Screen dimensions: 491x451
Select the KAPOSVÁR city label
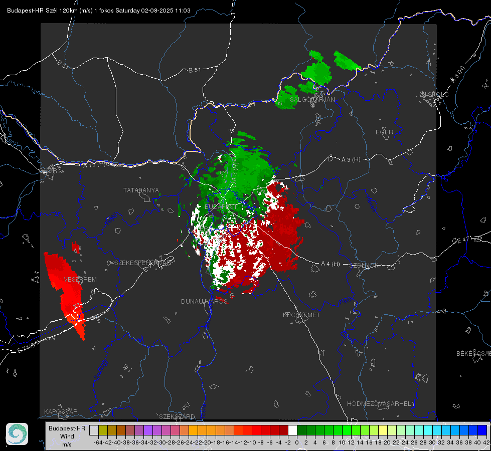(x=61, y=411)
